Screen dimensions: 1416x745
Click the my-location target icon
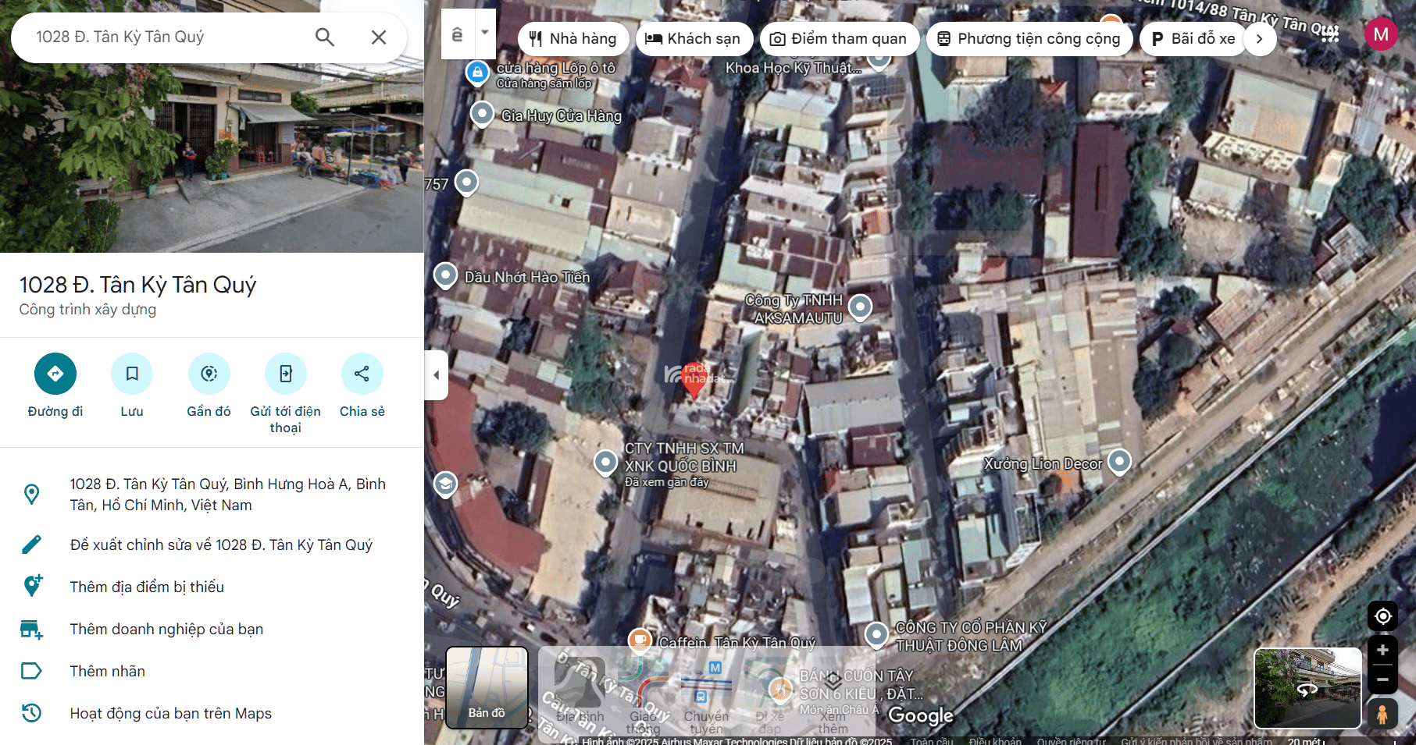point(1382,616)
